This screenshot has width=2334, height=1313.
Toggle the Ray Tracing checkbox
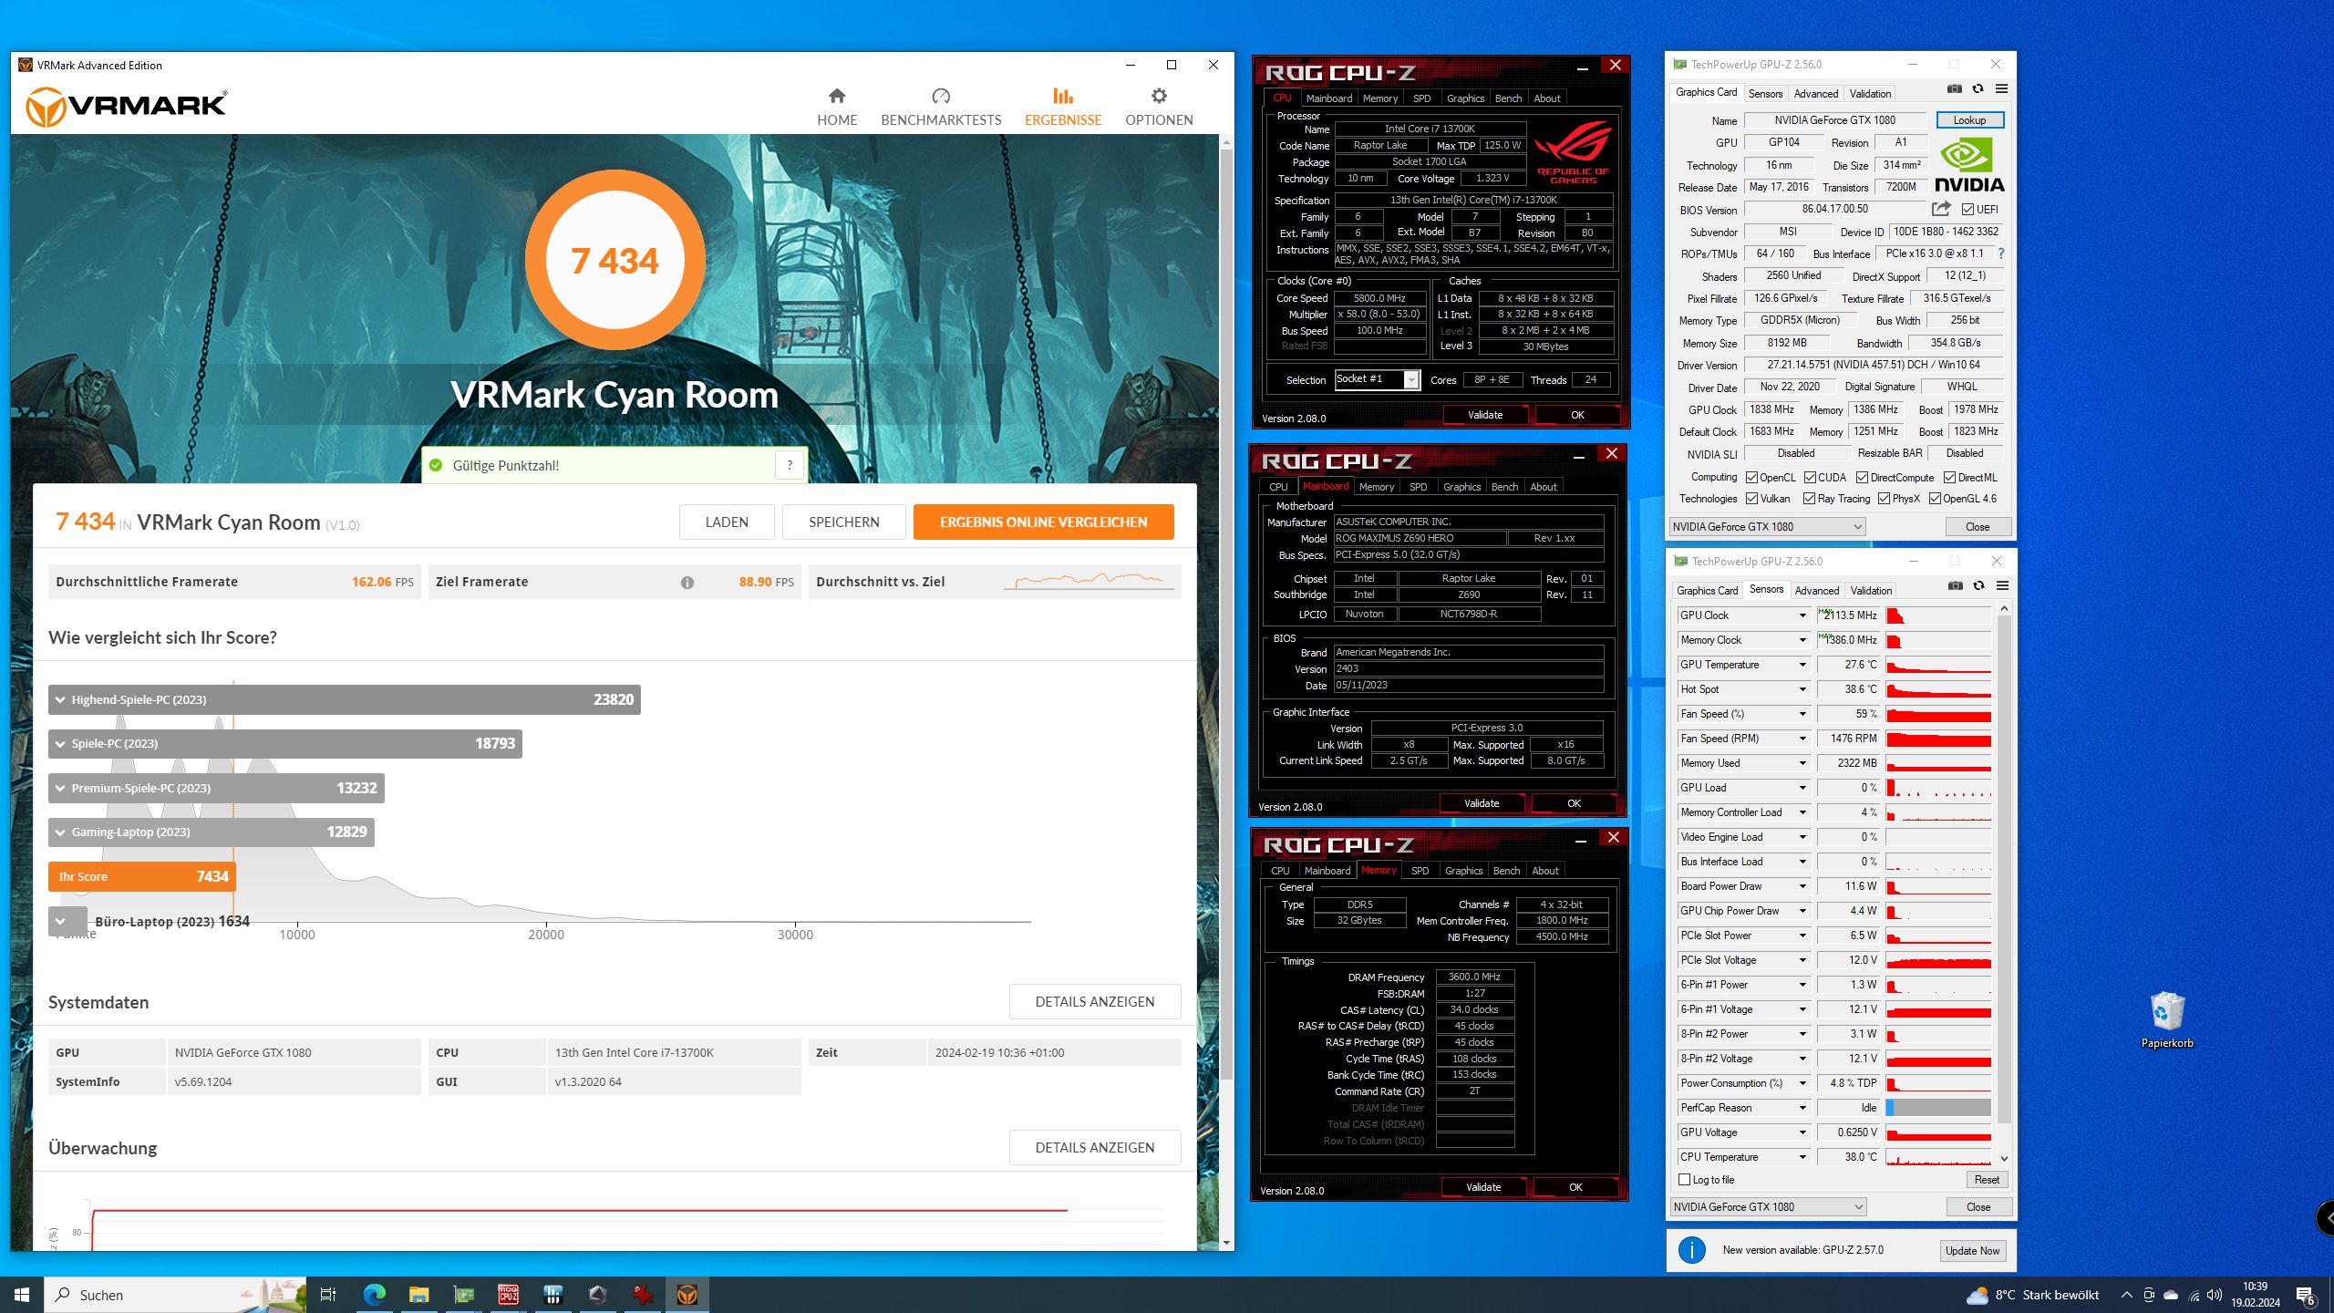tap(1809, 499)
